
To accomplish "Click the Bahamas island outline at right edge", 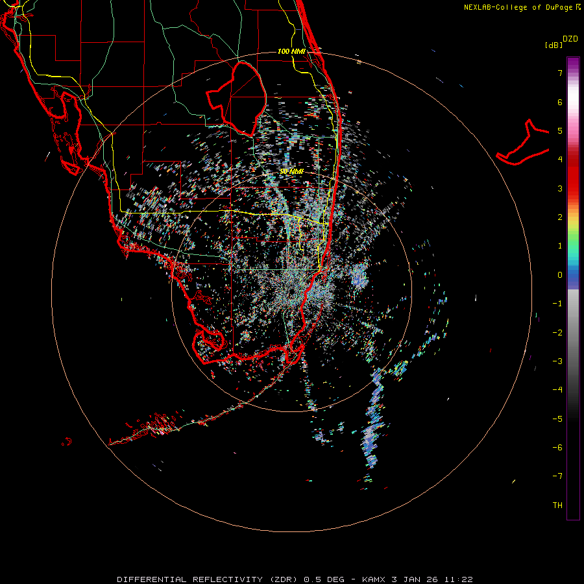I will (x=523, y=143).
